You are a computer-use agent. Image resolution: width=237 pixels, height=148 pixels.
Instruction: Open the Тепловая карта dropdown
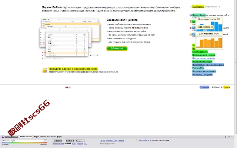(x=24, y=141)
